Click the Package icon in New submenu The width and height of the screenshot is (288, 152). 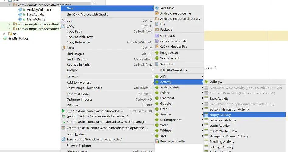click(x=157, y=29)
